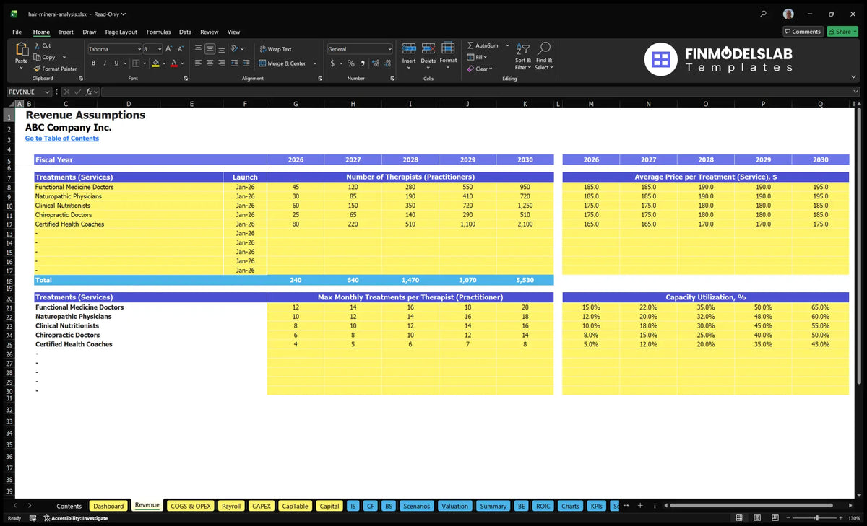Open the General number format dropdown

389,49
